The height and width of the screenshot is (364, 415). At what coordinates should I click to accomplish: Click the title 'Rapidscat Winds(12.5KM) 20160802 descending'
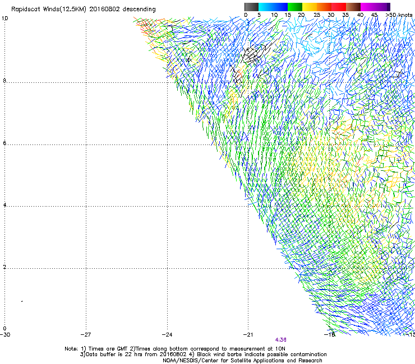pos(84,10)
